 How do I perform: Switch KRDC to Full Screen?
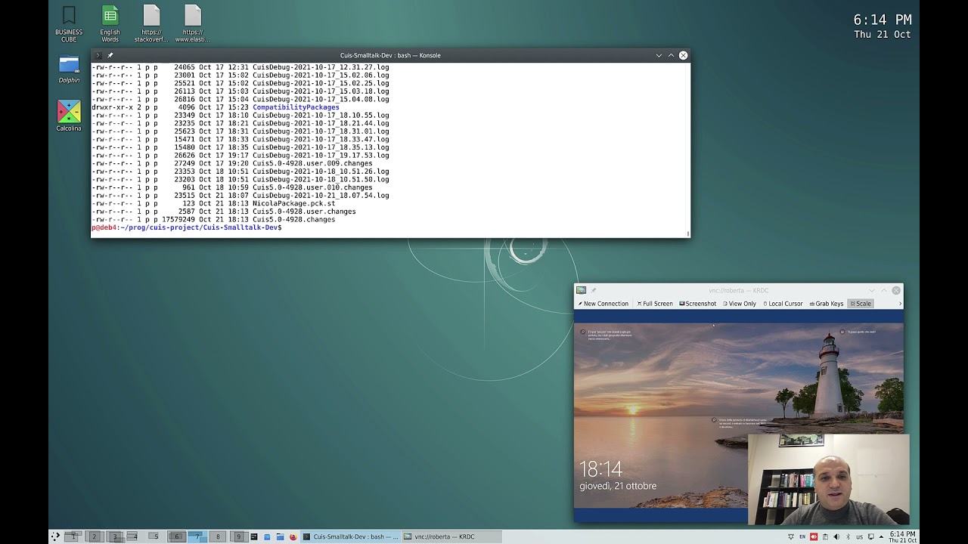[655, 304]
